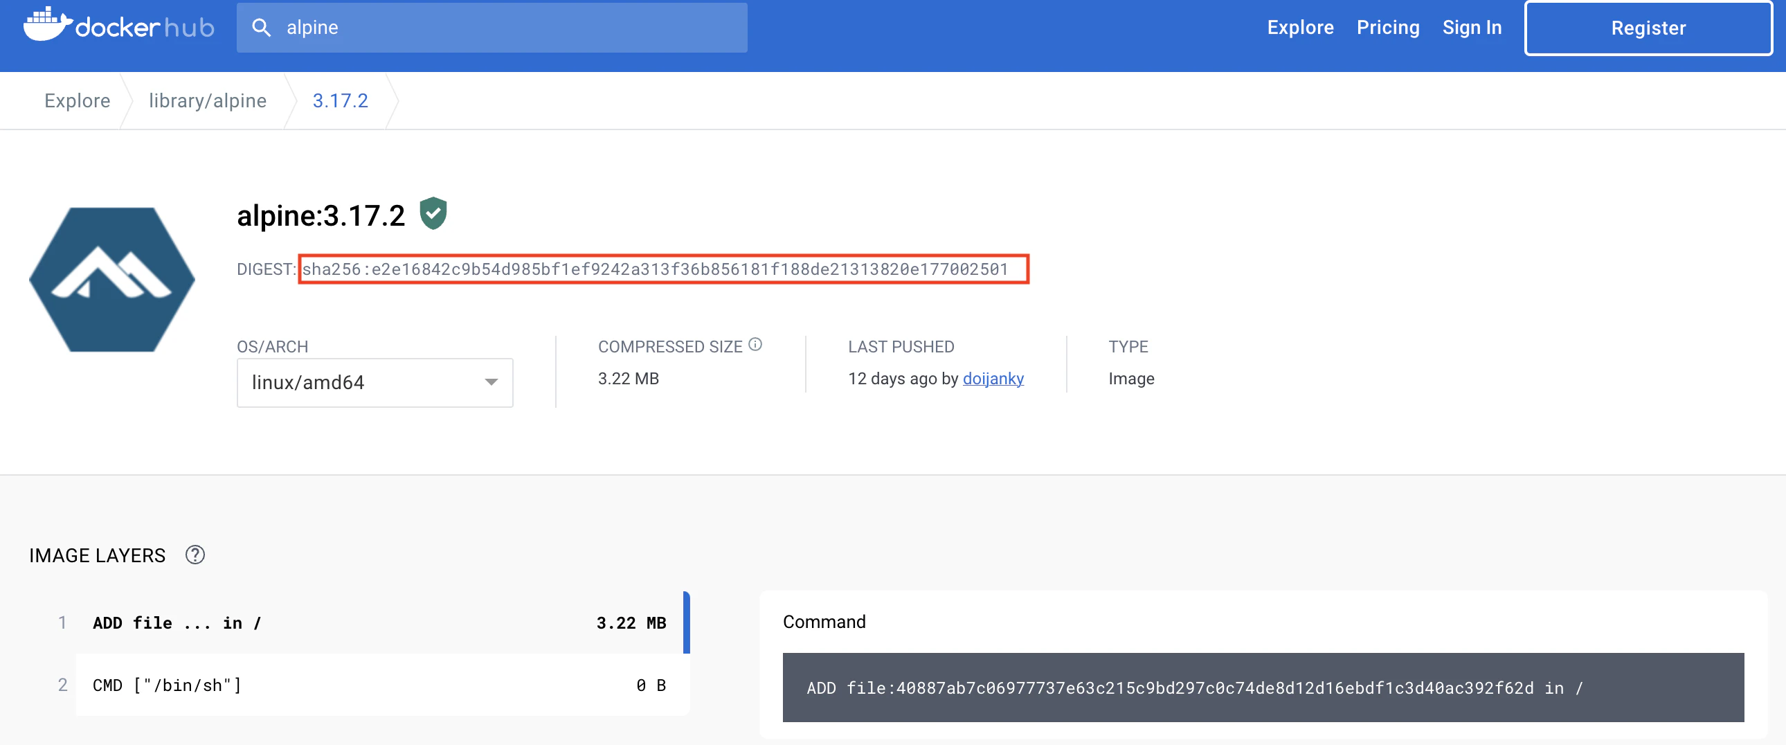The width and height of the screenshot is (1786, 745).
Task: Click the 3.22 MB compressed size value
Action: coord(628,379)
